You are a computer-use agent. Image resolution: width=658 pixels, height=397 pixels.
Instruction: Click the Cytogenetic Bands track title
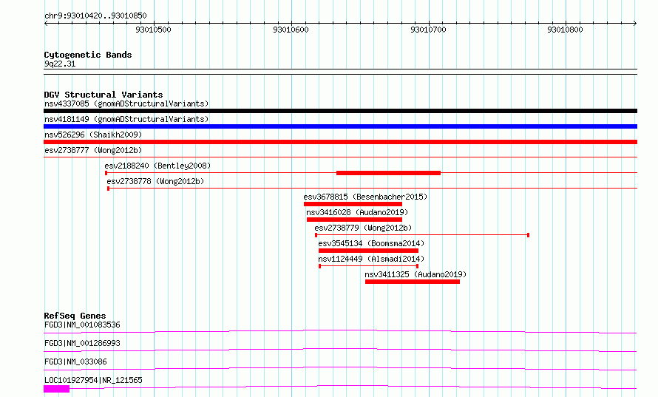88,55
